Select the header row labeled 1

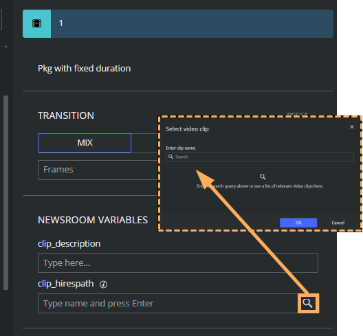pos(178,23)
